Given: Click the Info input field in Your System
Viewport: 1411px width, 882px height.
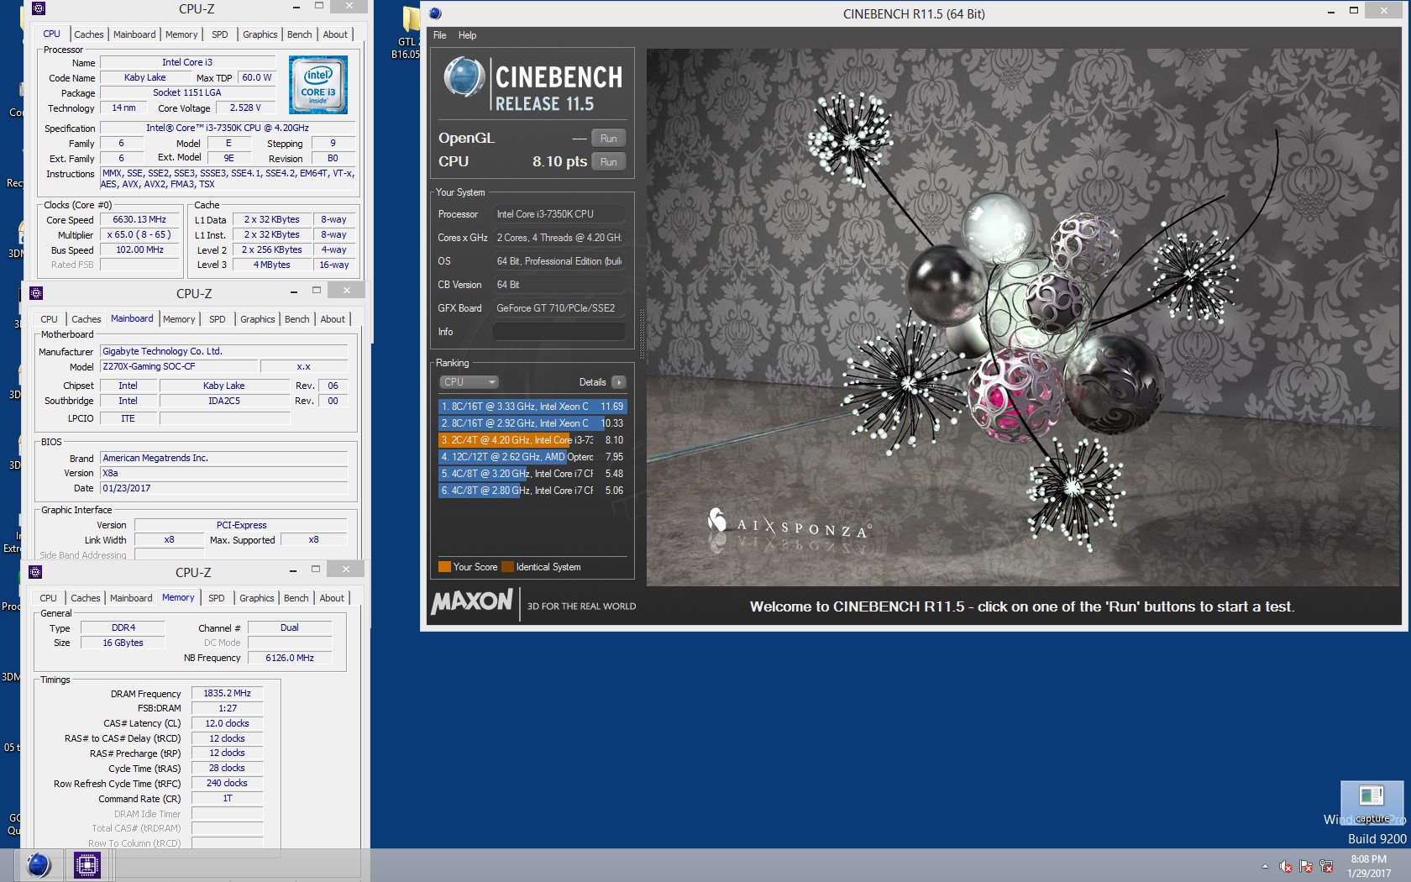Looking at the screenshot, I should coord(559,332).
